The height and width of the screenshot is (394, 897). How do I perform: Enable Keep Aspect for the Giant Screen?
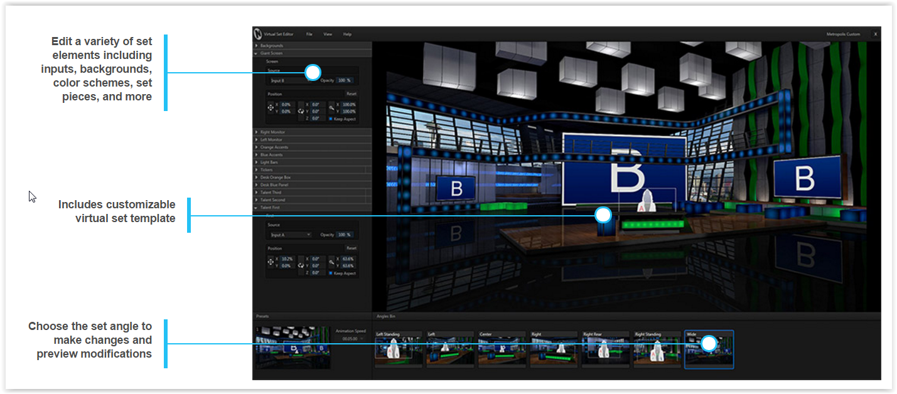pos(331,119)
